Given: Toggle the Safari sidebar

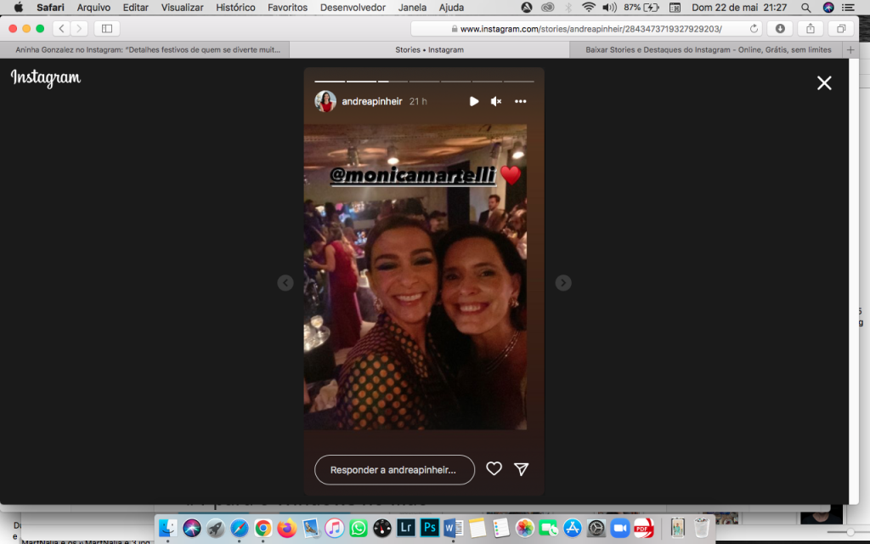Looking at the screenshot, I should (106, 28).
